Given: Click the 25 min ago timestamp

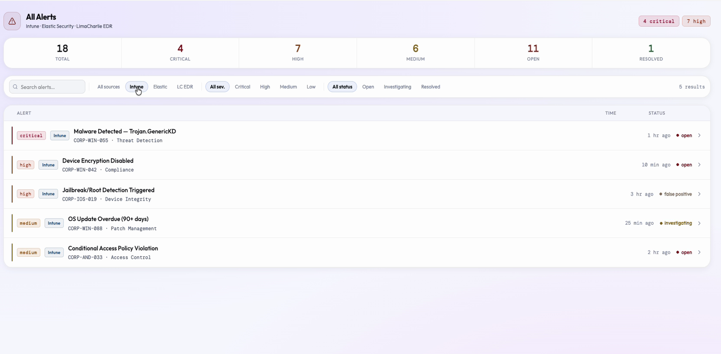Looking at the screenshot, I should [639, 223].
